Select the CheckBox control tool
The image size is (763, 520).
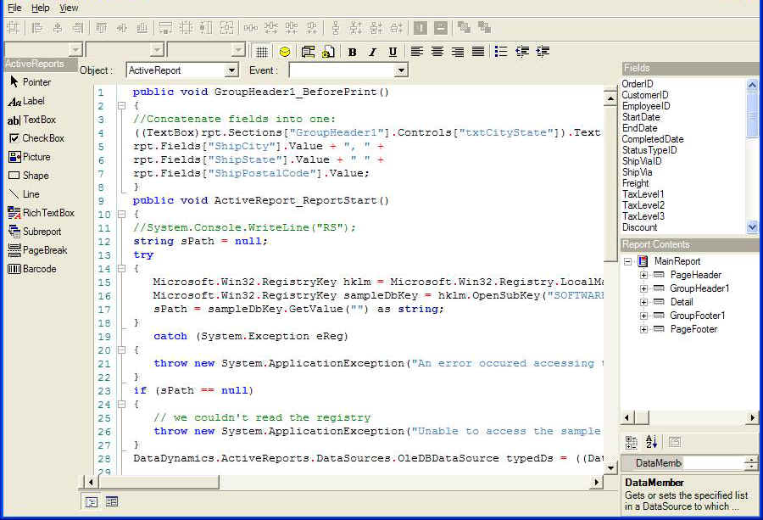(36, 138)
